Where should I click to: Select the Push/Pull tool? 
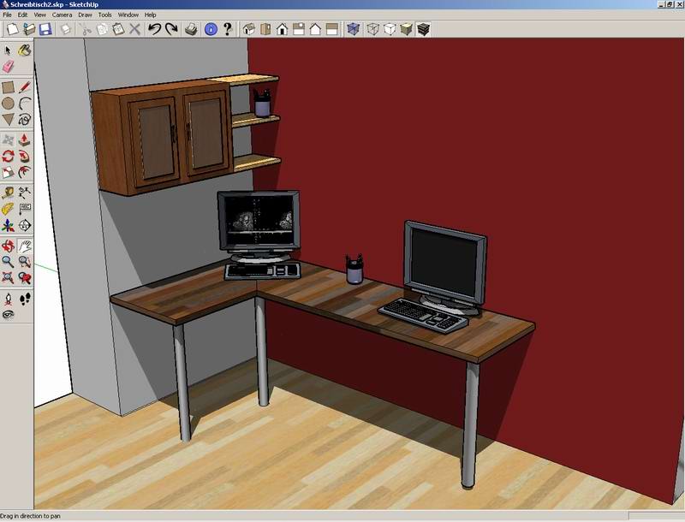click(24, 140)
